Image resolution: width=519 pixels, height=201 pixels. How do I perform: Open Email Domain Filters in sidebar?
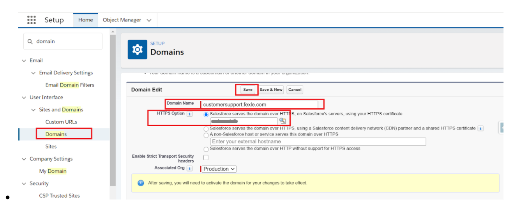pyautogui.click(x=70, y=85)
